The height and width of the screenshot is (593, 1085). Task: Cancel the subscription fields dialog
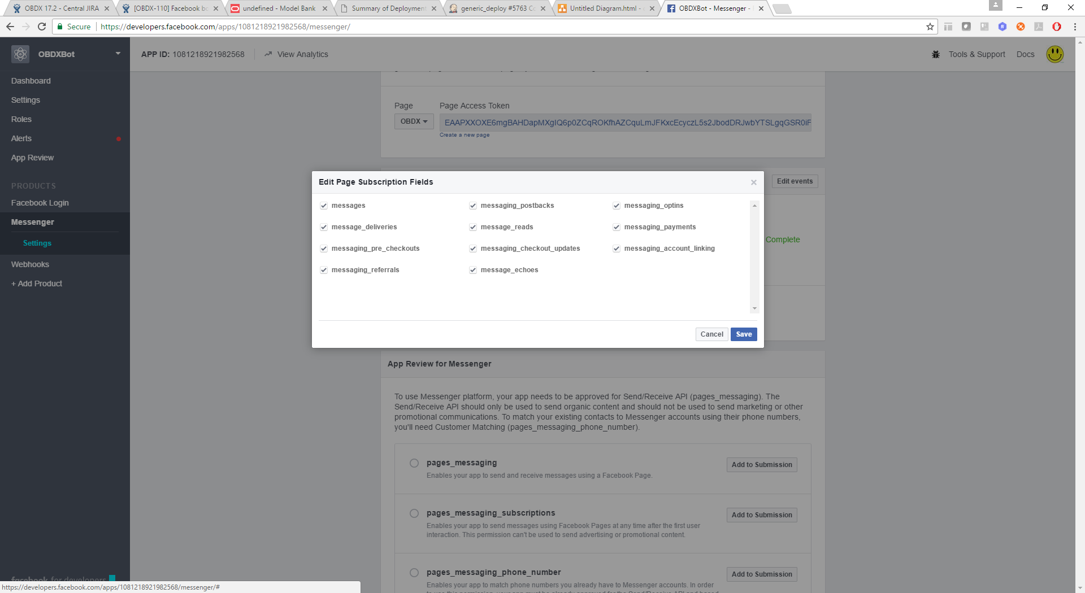711,334
